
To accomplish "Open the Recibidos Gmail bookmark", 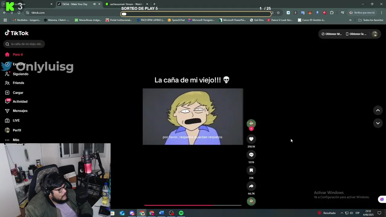I will 27,20.
